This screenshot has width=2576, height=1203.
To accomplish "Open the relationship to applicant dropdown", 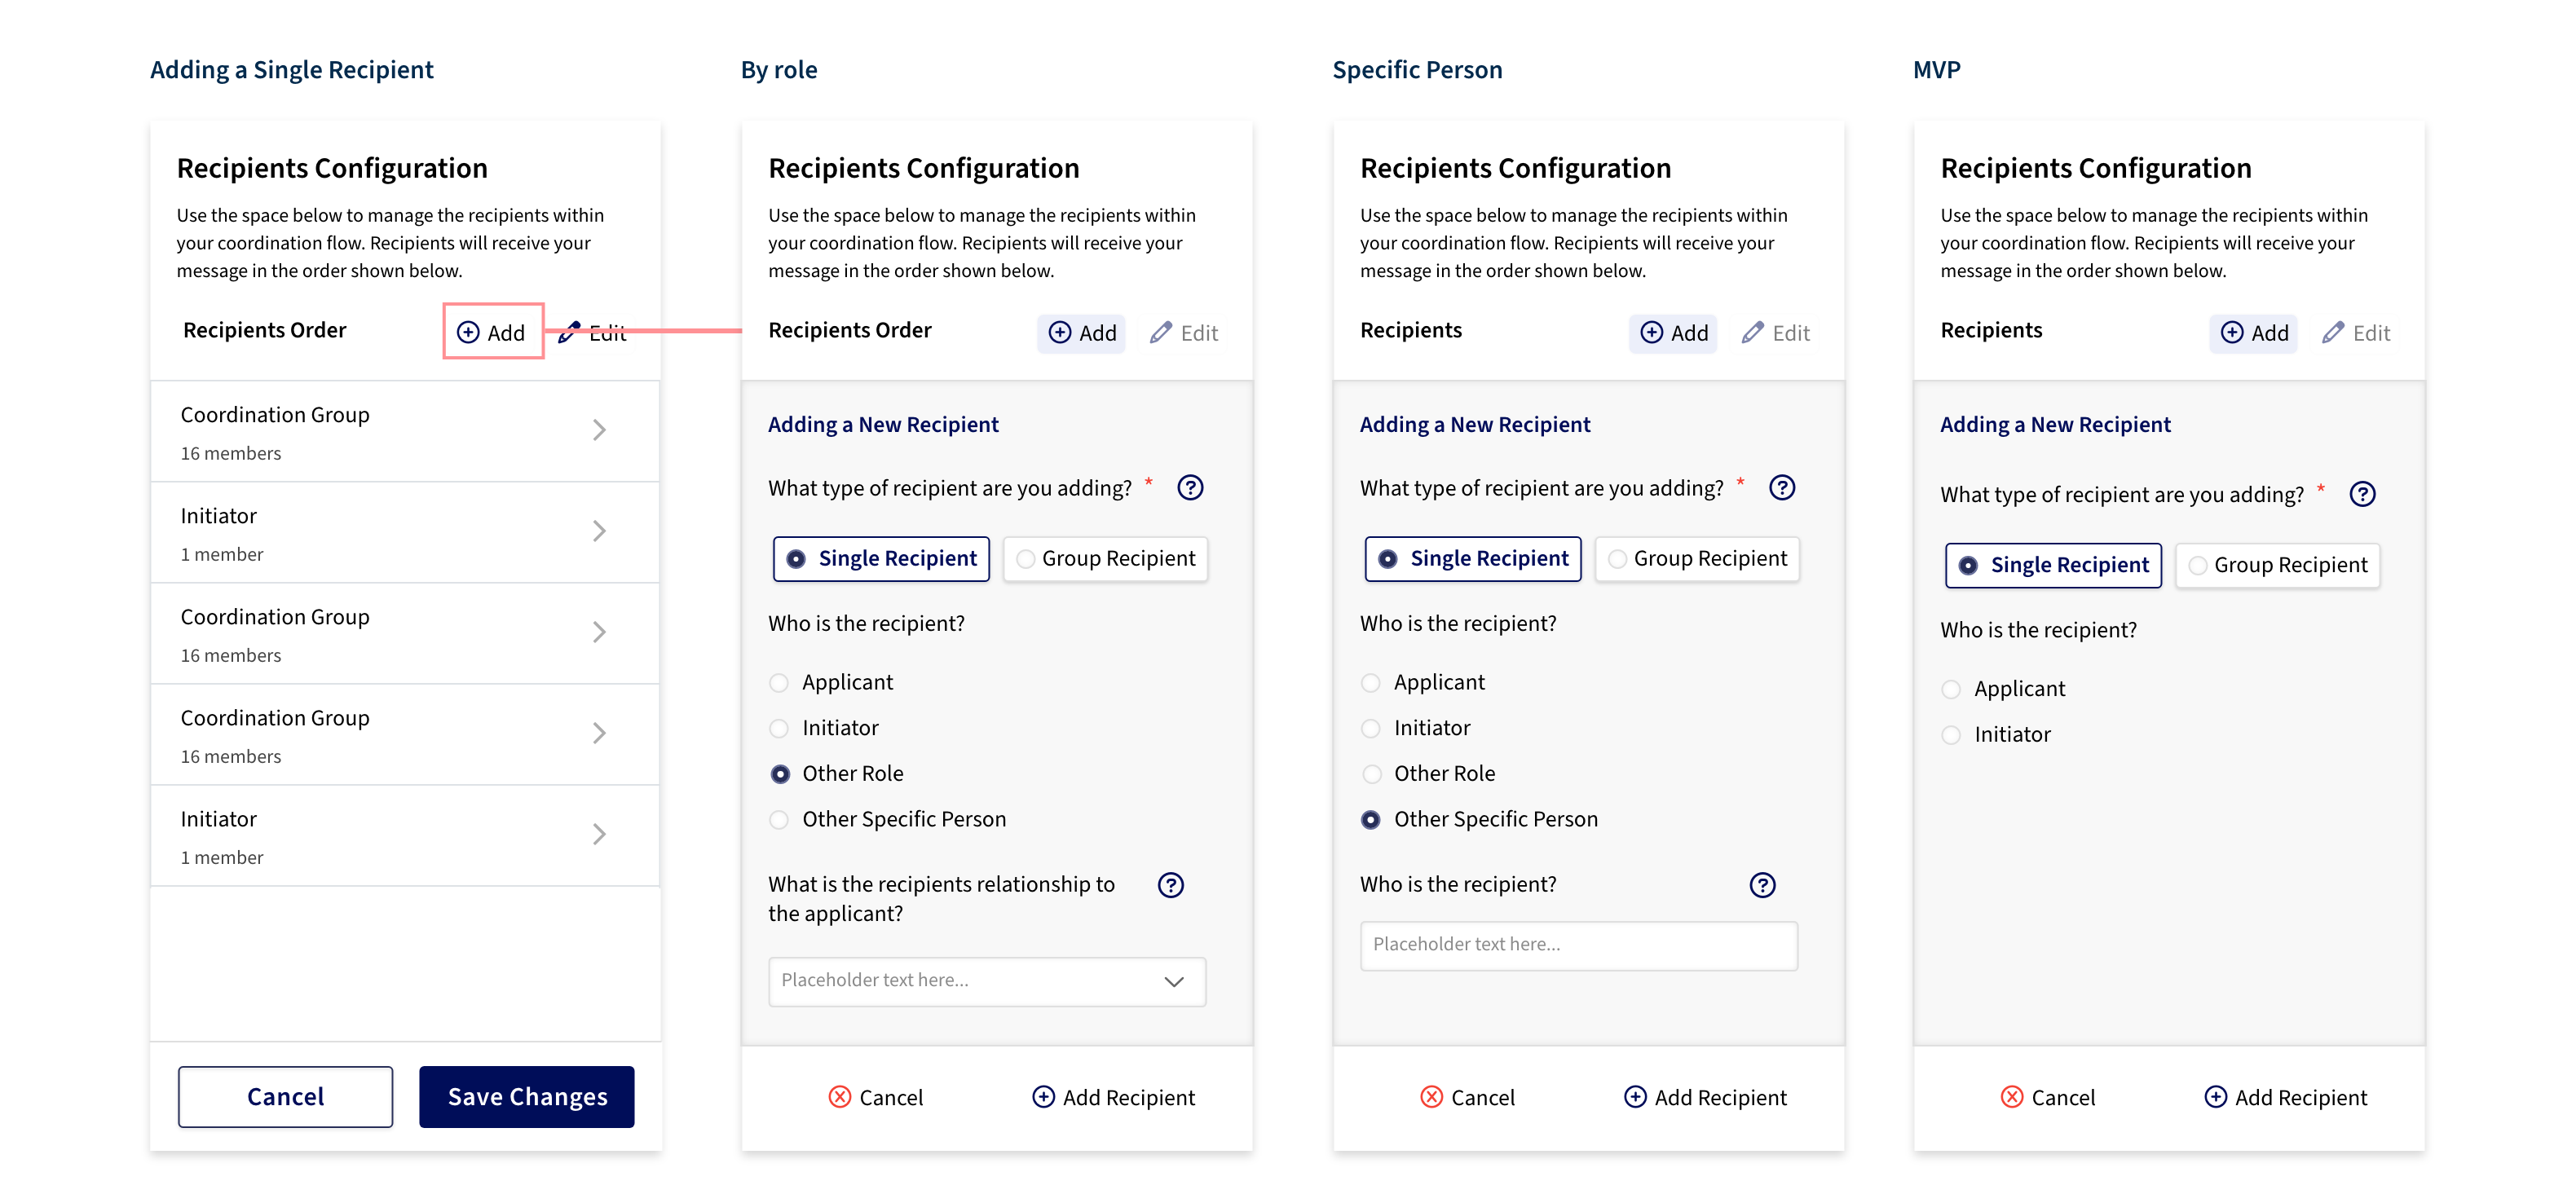I will point(987,981).
